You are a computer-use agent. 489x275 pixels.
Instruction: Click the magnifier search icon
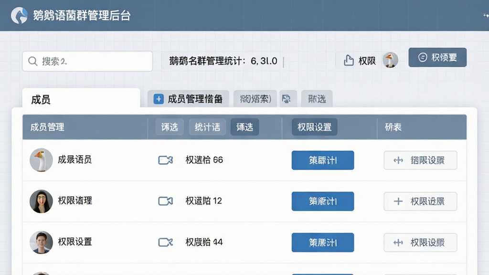click(x=33, y=61)
